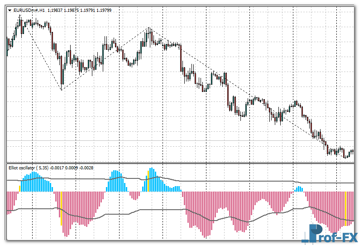Select the zigzag's highest peak at top-left
Image resolution: width=359 pixels, height=245 pixels.
(x=20, y=16)
